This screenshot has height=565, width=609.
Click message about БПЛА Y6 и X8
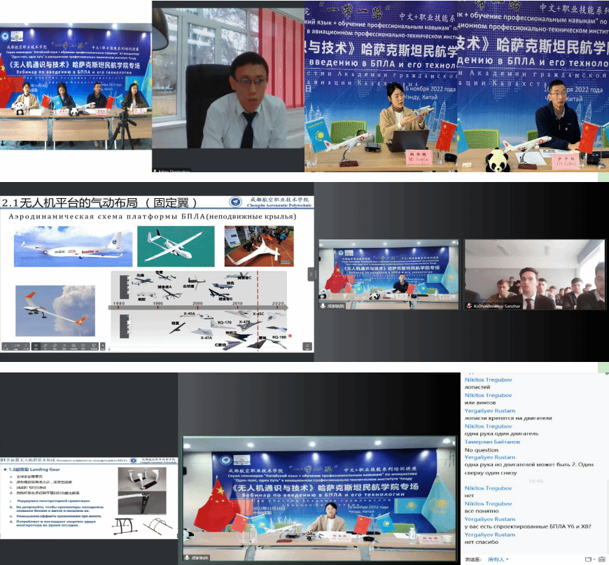click(528, 526)
